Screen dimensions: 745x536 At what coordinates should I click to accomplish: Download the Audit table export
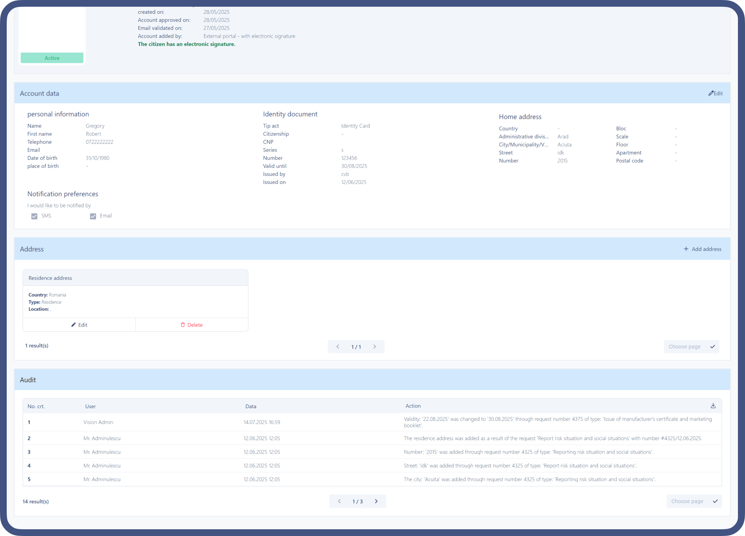click(x=713, y=406)
